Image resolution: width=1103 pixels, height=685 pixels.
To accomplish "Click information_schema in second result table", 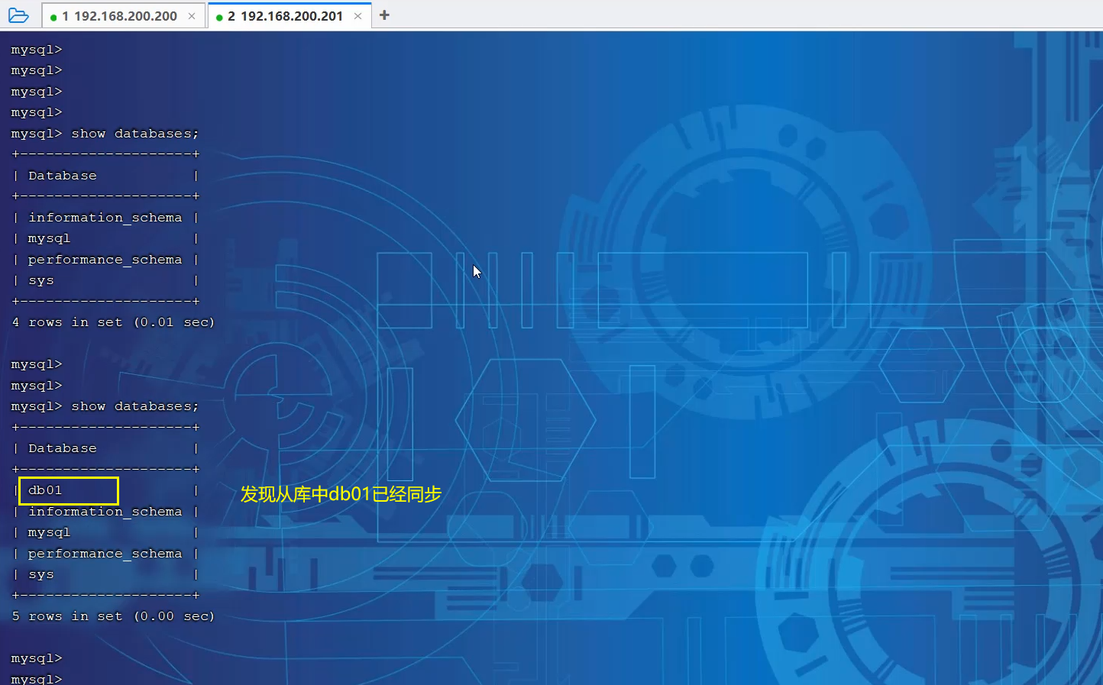I will 105,512.
